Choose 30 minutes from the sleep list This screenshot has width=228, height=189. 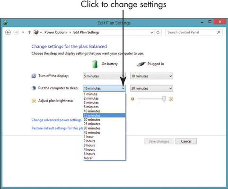[104, 128]
